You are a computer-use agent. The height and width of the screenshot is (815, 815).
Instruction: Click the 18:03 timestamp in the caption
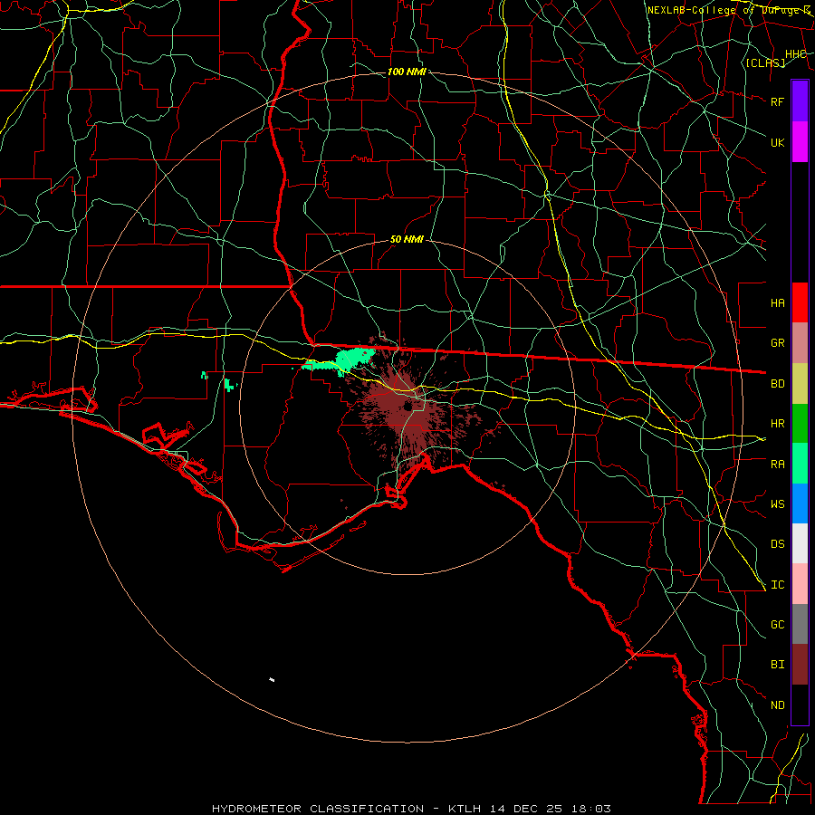(x=593, y=809)
